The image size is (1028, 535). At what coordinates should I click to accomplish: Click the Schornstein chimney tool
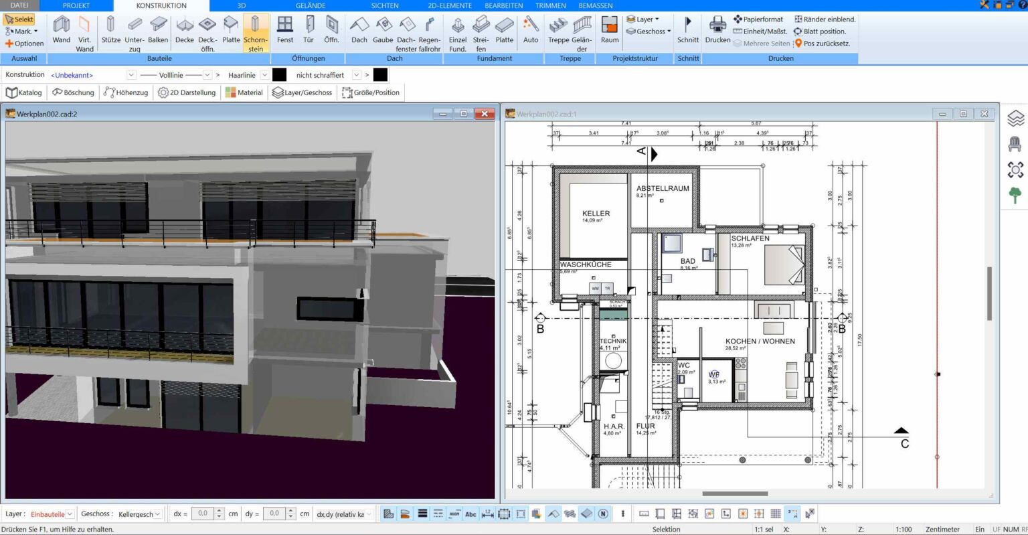point(255,33)
